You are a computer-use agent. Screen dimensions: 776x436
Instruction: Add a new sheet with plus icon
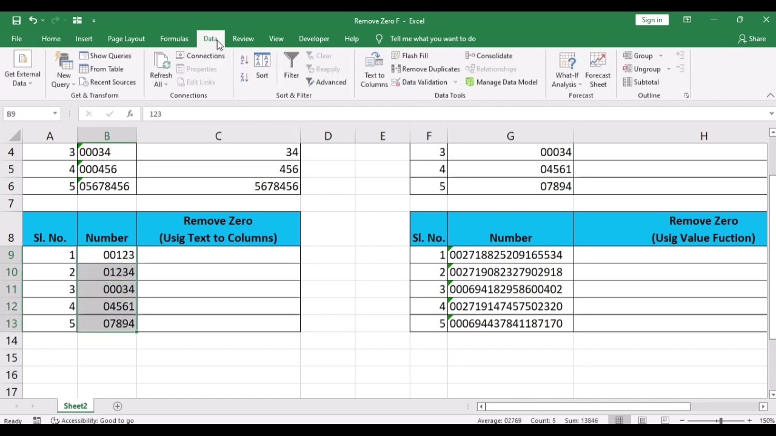pyautogui.click(x=118, y=406)
